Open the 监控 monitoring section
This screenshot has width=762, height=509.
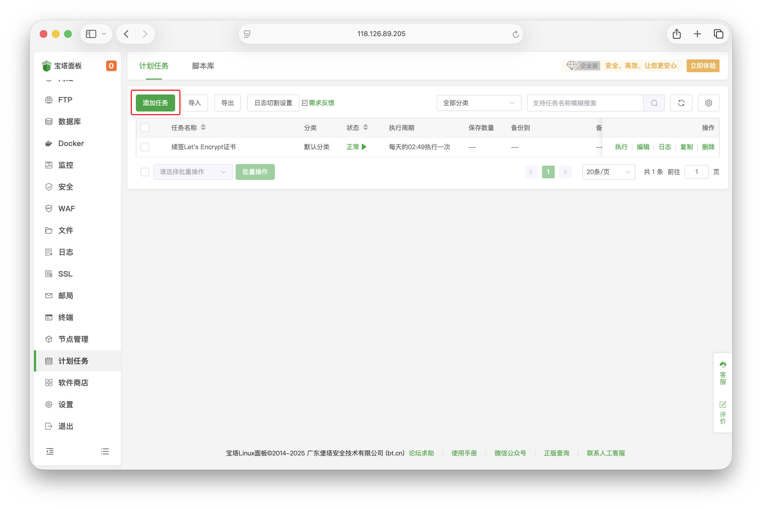(x=66, y=165)
